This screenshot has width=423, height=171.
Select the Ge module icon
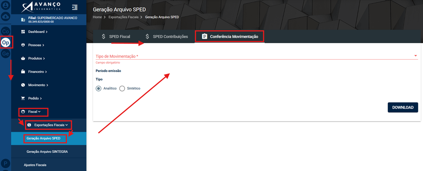coord(5,54)
